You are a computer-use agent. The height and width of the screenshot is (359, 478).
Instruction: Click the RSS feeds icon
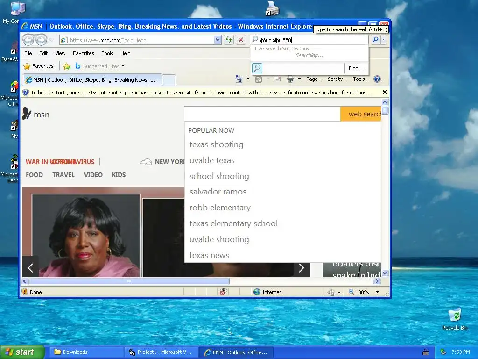(x=259, y=79)
